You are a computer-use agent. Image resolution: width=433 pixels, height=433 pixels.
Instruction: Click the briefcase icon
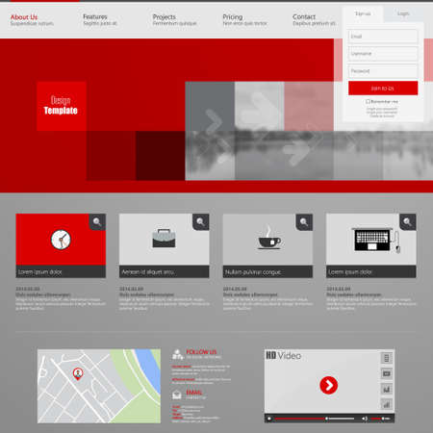(x=164, y=238)
